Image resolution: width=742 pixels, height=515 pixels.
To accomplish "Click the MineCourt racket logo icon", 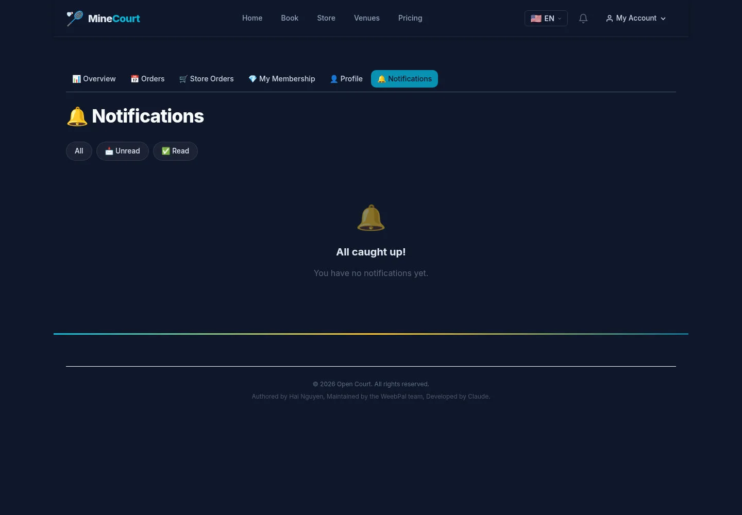I will click(x=75, y=19).
